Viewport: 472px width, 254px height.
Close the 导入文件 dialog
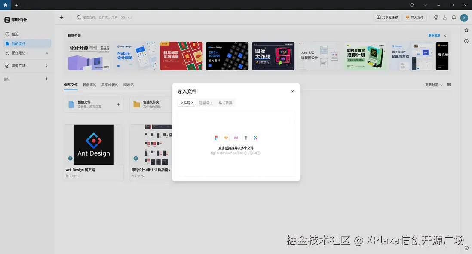292,91
